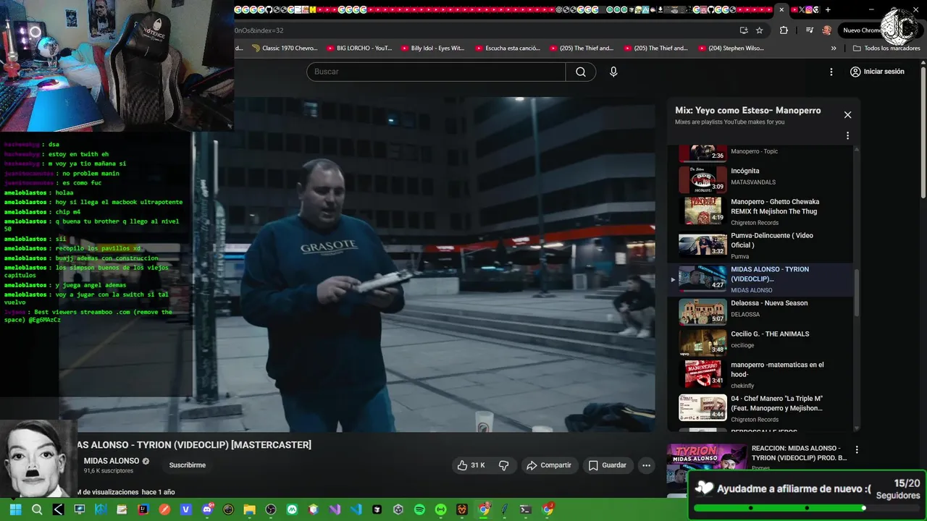Open Billy Idol - Eyes Wit... bookmark
Viewport: 927px width, 521px height.
pos(432,48)
